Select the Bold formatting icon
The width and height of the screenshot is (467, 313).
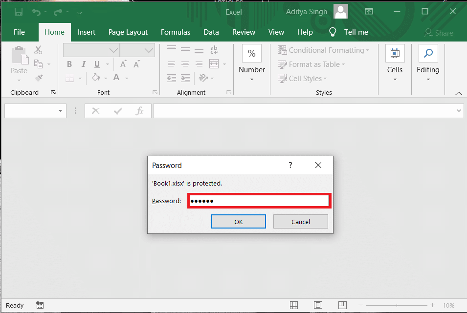(69, 64)
